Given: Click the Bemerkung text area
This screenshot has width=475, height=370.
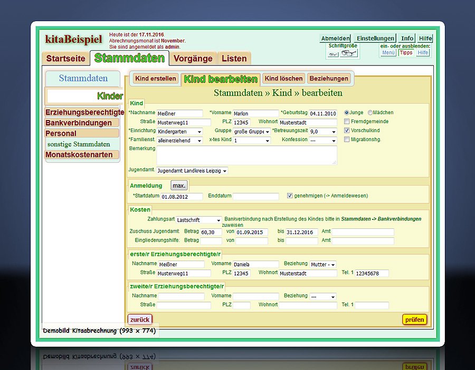Looking at the screenshot, I should (x=246, y=155).
